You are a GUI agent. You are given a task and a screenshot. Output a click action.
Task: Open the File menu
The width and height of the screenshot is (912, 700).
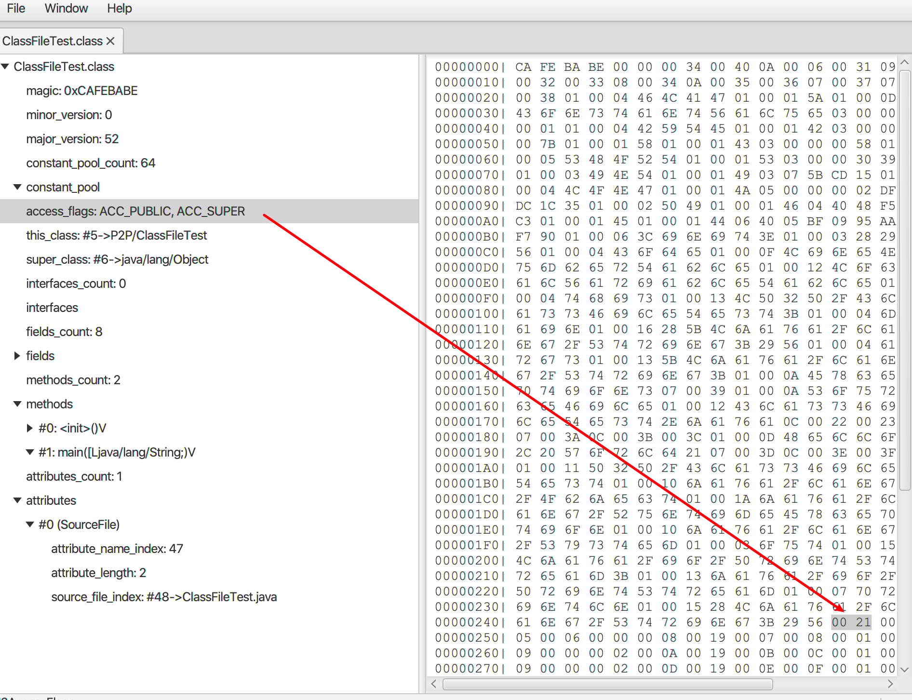[16, 8]
